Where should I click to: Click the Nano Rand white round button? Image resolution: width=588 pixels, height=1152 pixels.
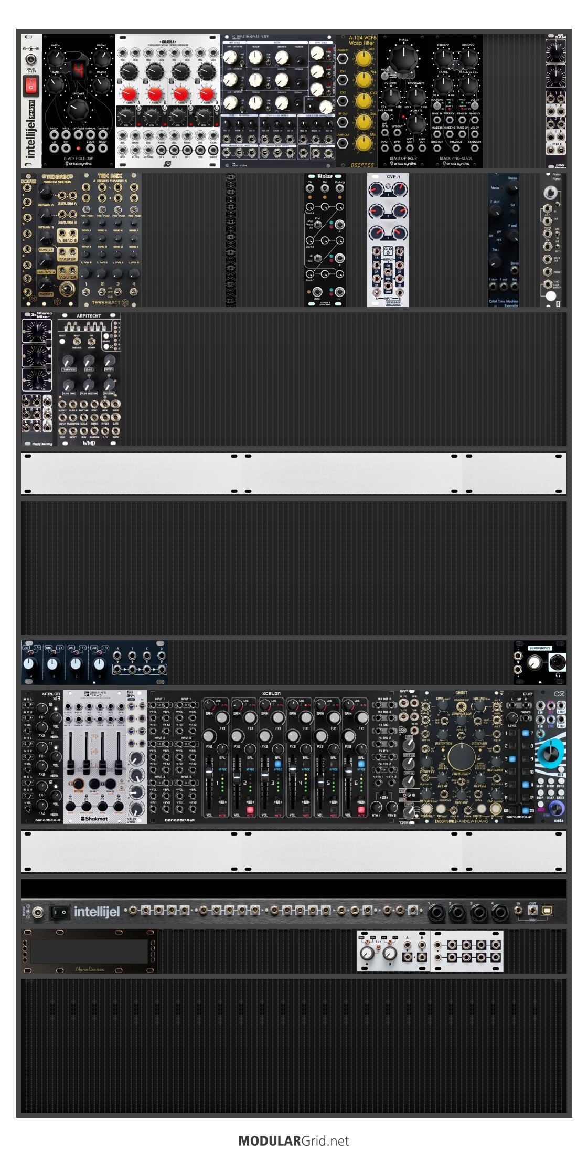coord(551,295)
